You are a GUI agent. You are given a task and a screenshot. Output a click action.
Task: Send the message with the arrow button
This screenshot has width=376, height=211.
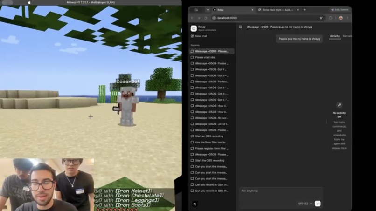pos(318,204)
